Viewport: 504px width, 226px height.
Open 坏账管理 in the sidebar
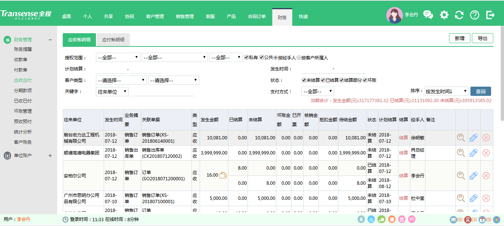(x=23, y=111)
